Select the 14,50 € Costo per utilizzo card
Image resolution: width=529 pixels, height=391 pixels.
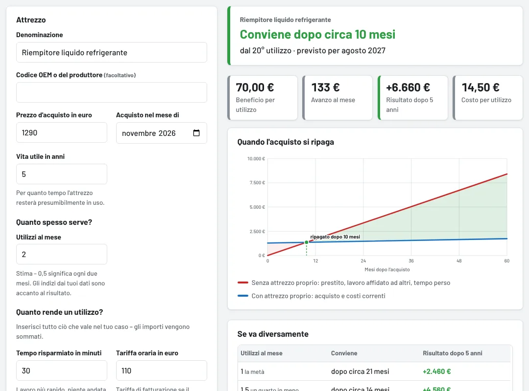[488, 98]
